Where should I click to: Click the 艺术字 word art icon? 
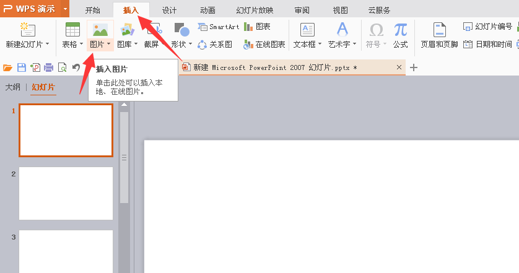[342, 30]
